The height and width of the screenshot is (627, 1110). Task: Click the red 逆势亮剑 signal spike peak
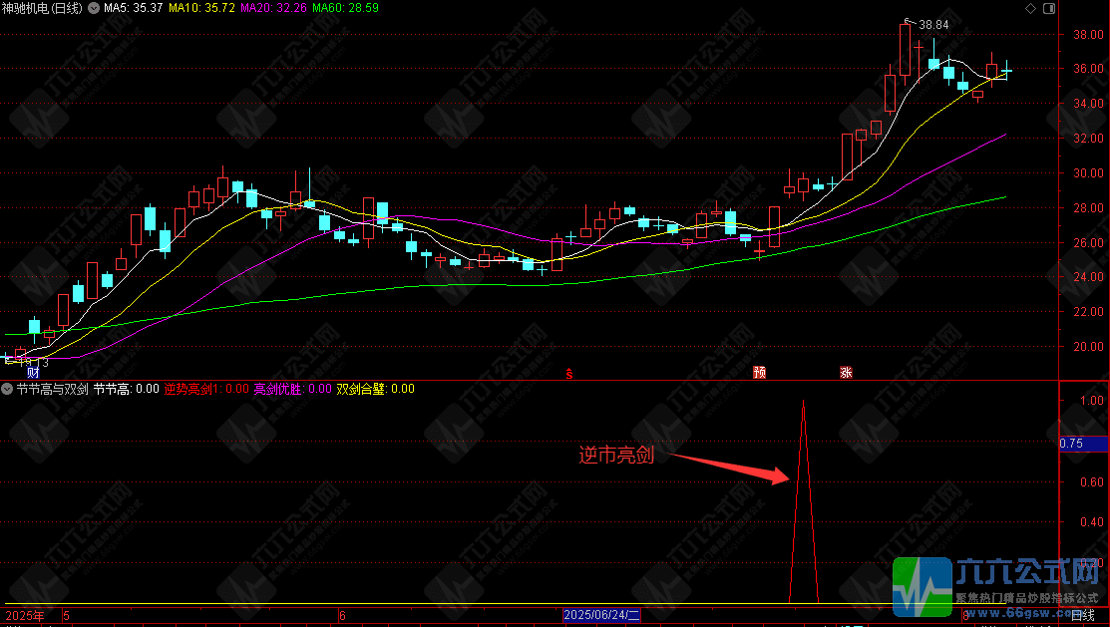click(803, 402)
